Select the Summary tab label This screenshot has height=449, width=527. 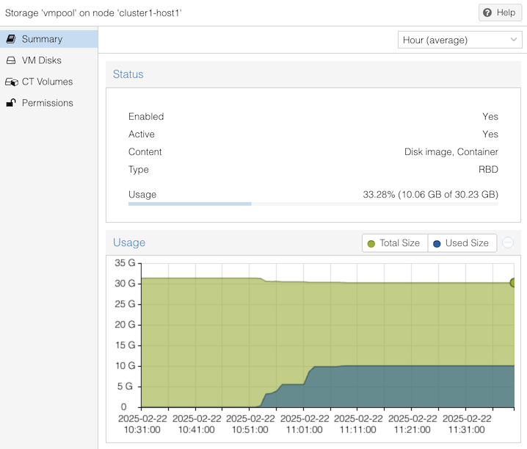[42, 39]
